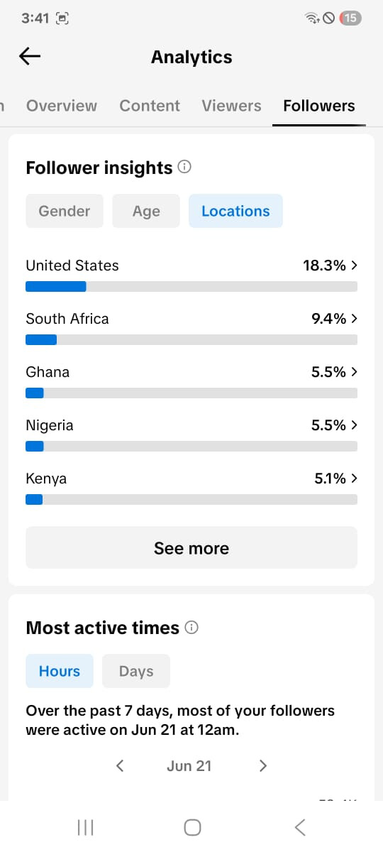Select the Locations filter chip
Screen dimensions: 383x852
[x=235, y=211]
